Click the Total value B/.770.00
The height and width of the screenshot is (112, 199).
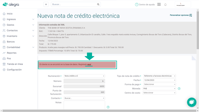pyautogui.click(x=52, y=44)
